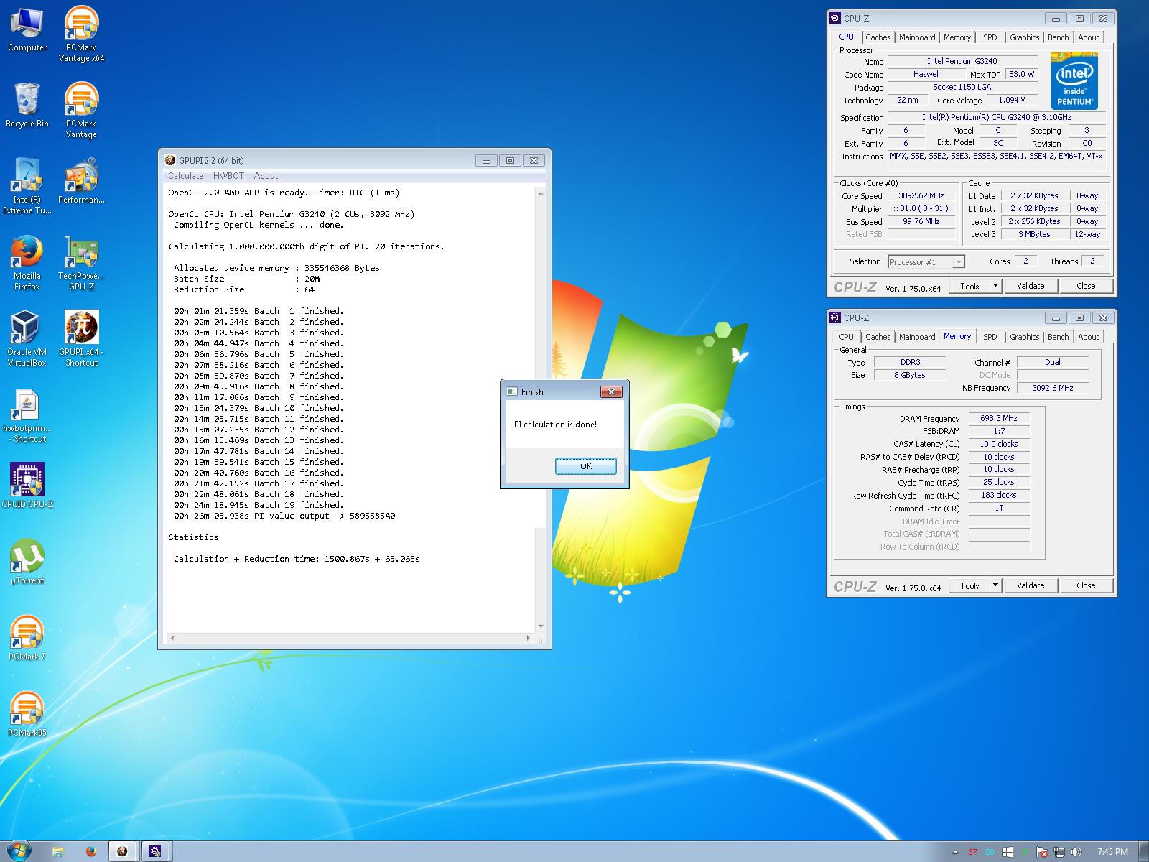Screen dimensions: 1149x862
Task: Open the HWBOT menu in GPUPI
Action: click(x=228, y=176)
